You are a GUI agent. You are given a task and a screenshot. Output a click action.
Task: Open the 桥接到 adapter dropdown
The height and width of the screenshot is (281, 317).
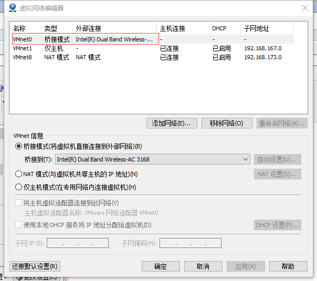(x=152, y=159)
